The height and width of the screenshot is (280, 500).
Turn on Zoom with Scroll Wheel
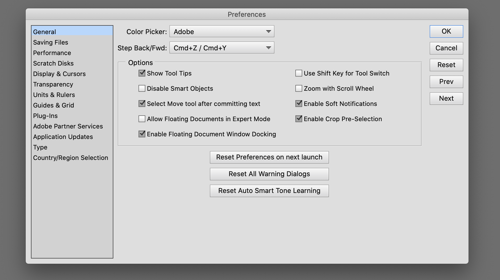click(298, 88)
